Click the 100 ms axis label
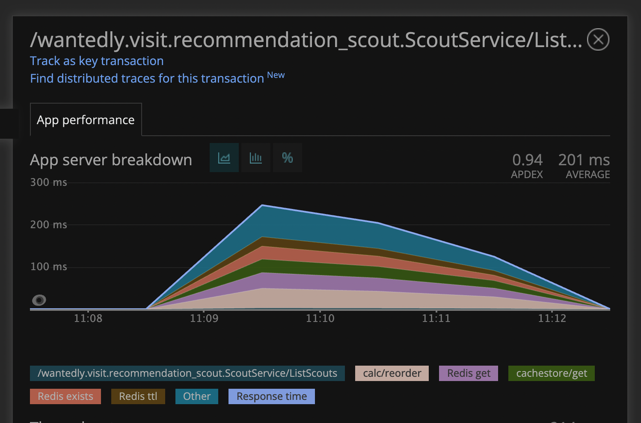The width and height of the screenshot is (641, 423). (49, 267)
